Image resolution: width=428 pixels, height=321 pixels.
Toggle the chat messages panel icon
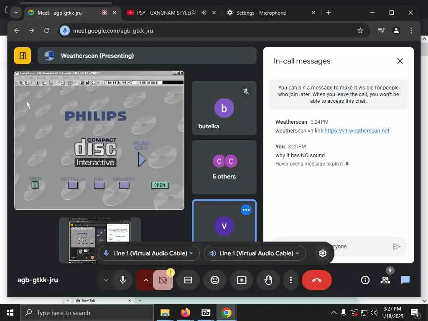pos(405,280)
